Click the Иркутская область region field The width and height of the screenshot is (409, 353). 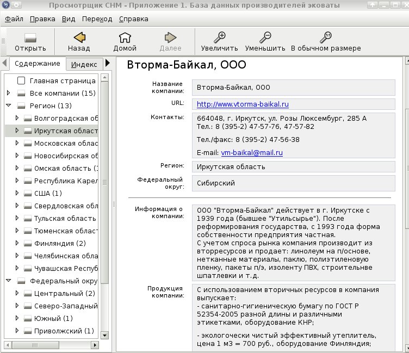(294, 167)
